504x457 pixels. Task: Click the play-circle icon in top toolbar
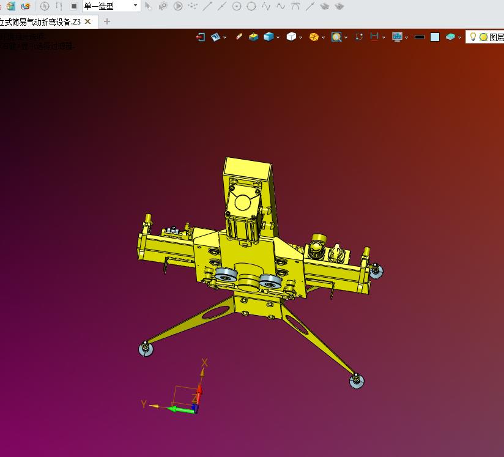[x=178, y=6]
